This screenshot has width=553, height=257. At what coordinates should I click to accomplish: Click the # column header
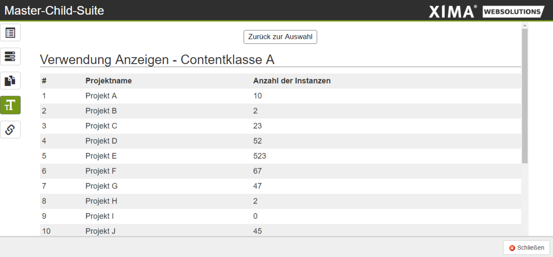44,81
